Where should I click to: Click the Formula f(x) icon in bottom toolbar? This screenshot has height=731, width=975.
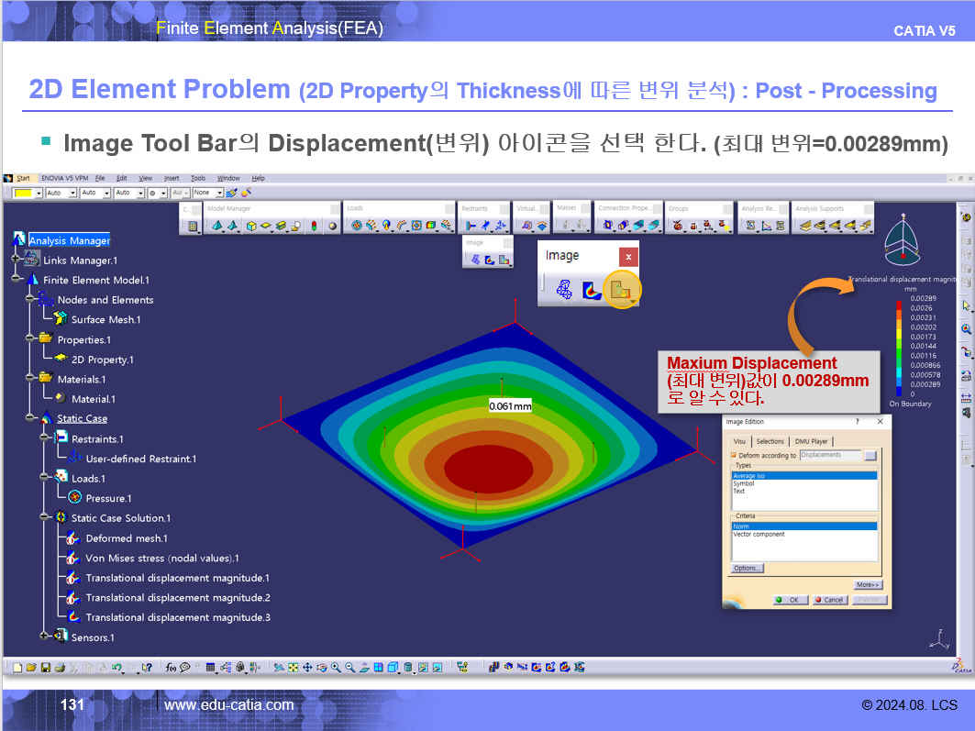click(171, 668)
